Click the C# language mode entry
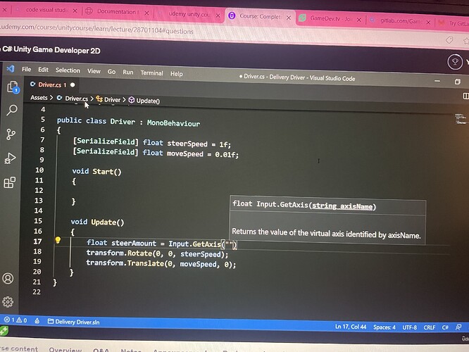Screen dimensions: 469x352 click(445, 327)
